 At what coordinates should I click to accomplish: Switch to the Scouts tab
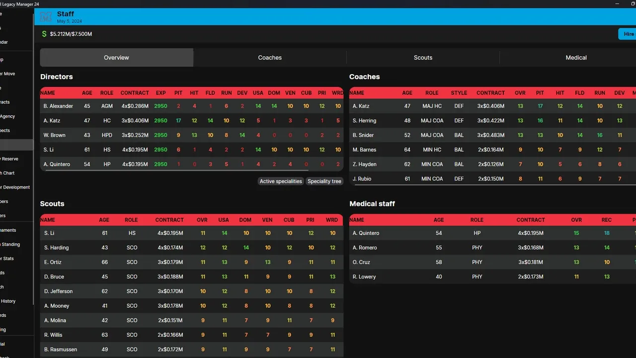pos(423,58)
